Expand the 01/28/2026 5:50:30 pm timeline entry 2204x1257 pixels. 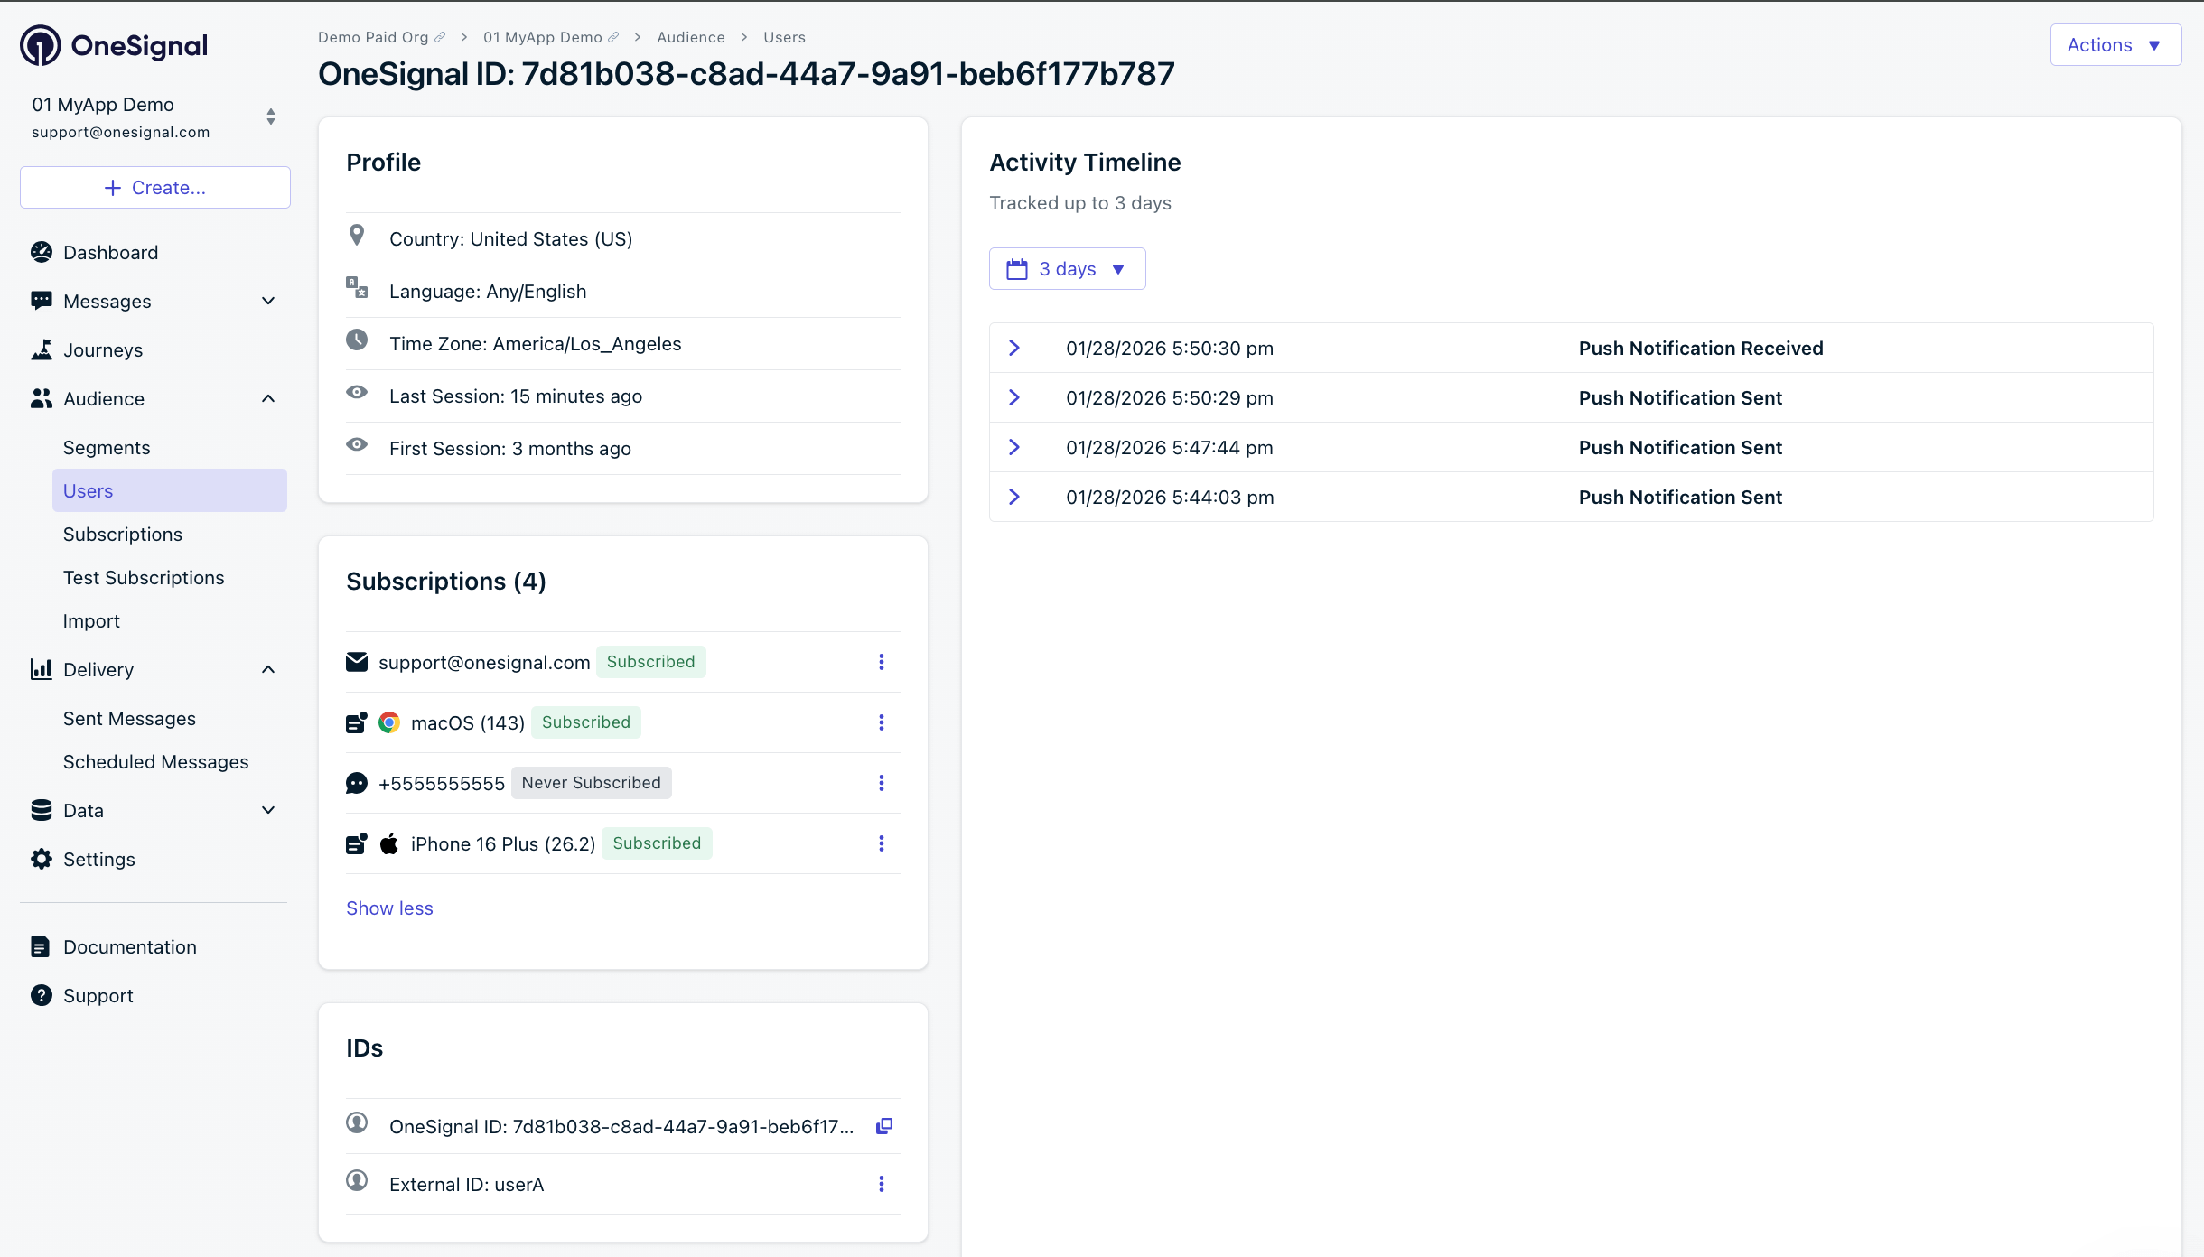pyautogui.click(x=1015, y=348)
